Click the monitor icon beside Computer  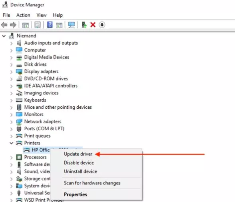19,50
